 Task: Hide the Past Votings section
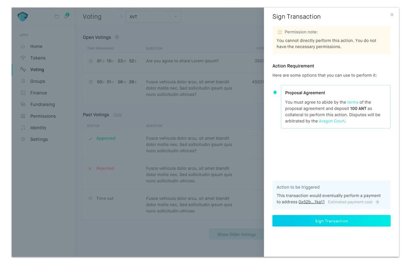click(x=118, y=115)
